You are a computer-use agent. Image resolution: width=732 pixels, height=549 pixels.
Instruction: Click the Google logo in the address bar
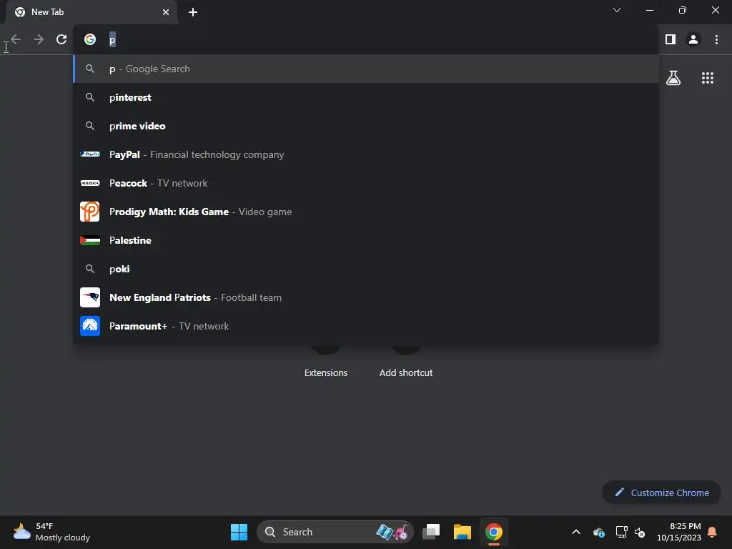(x=90, y=40)
